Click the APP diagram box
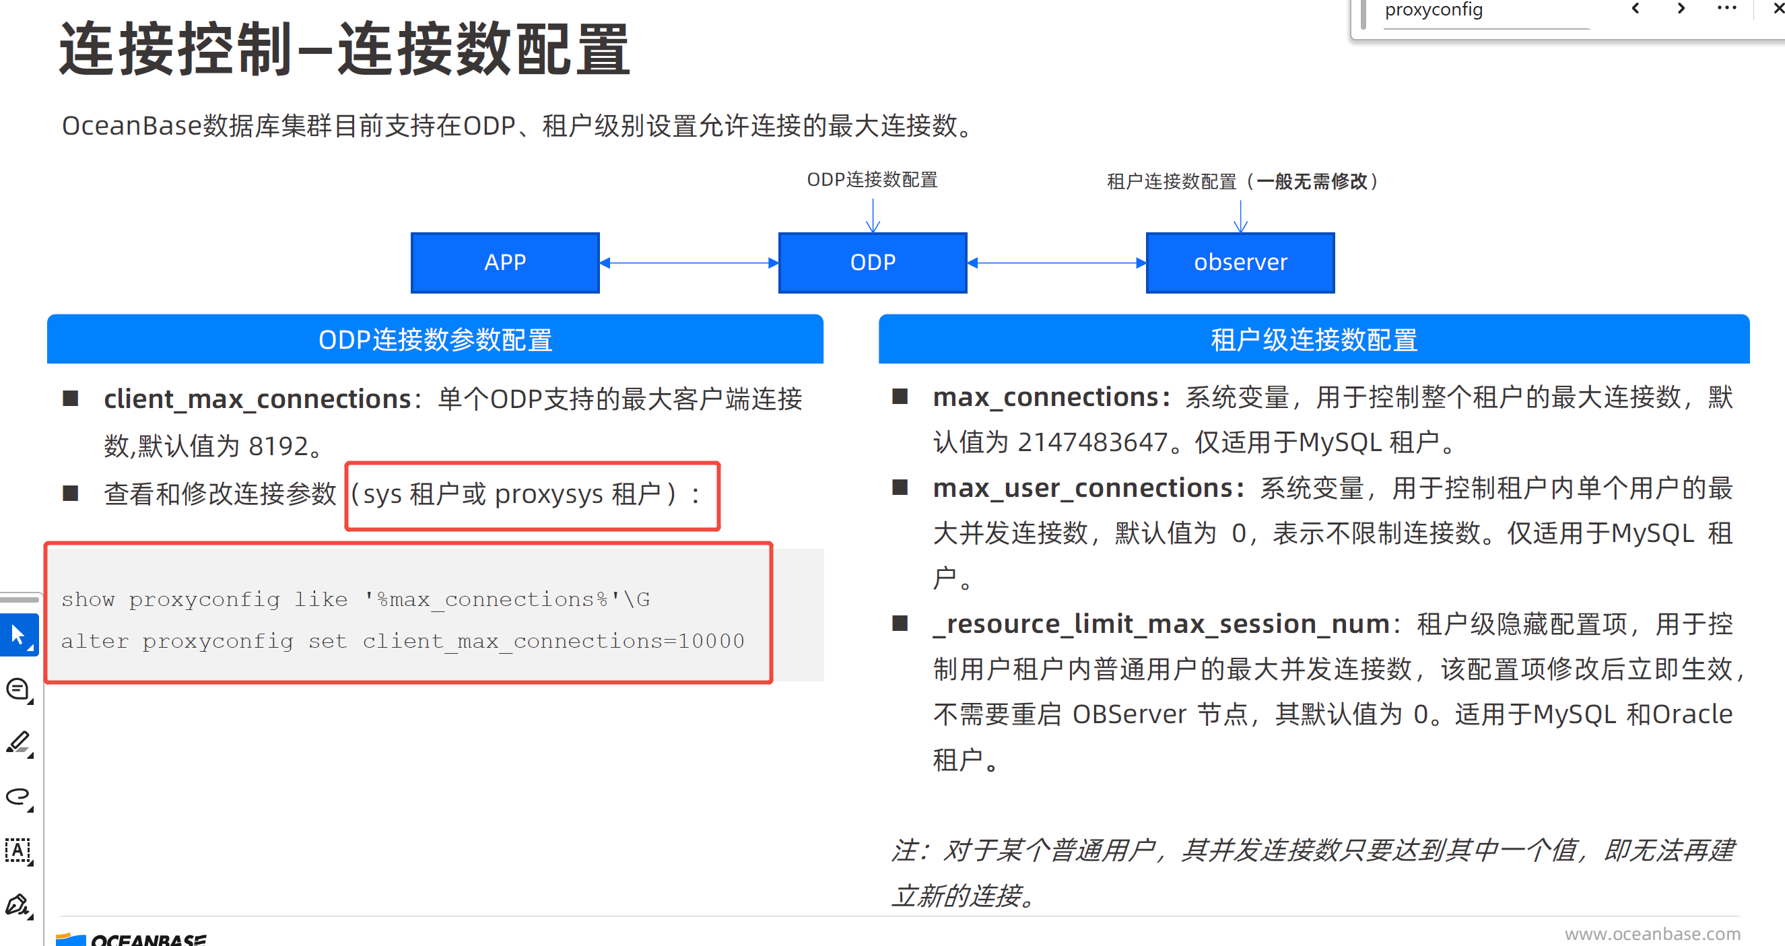The image size is (1785, 946). click(504, 263)
